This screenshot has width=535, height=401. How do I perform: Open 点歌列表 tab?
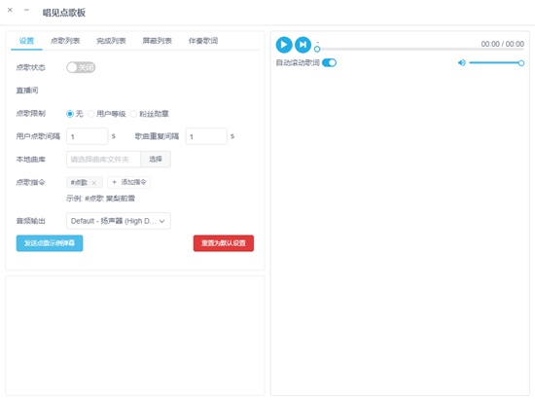pyautogui.click(x=65, y=41)
